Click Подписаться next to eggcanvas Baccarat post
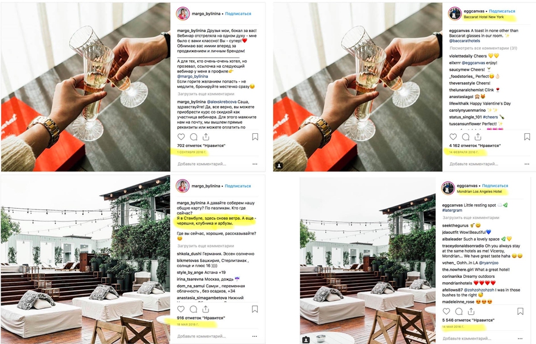 coord(502,11)
